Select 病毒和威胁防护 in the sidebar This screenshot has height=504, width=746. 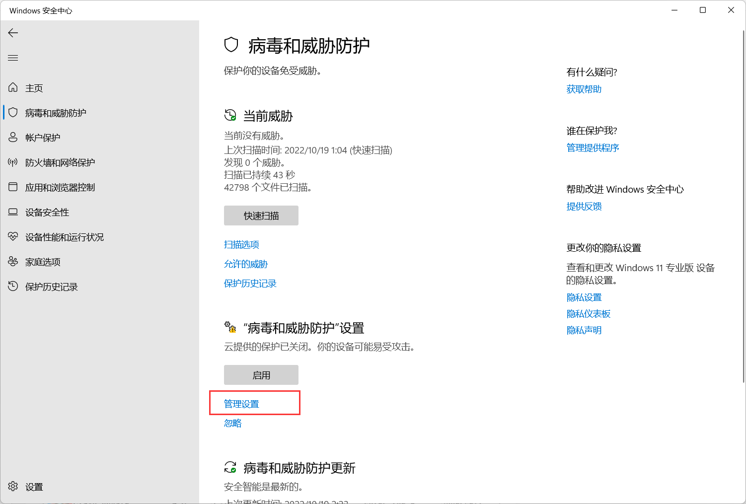click(x=56, y=113)
